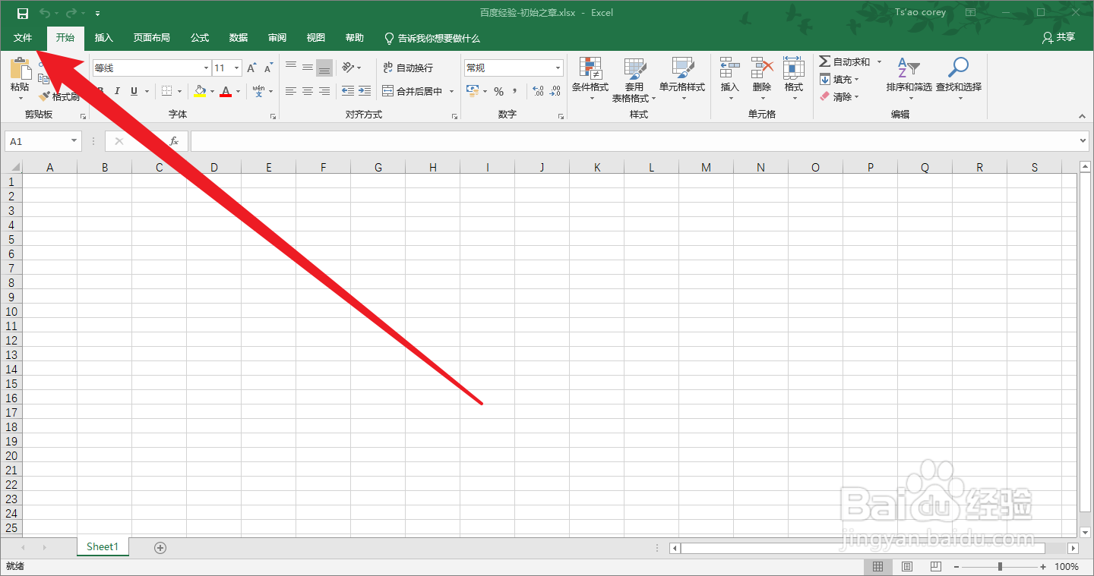
Task: Click the zoom slider handle
Action: click(x=1000, y=567)
